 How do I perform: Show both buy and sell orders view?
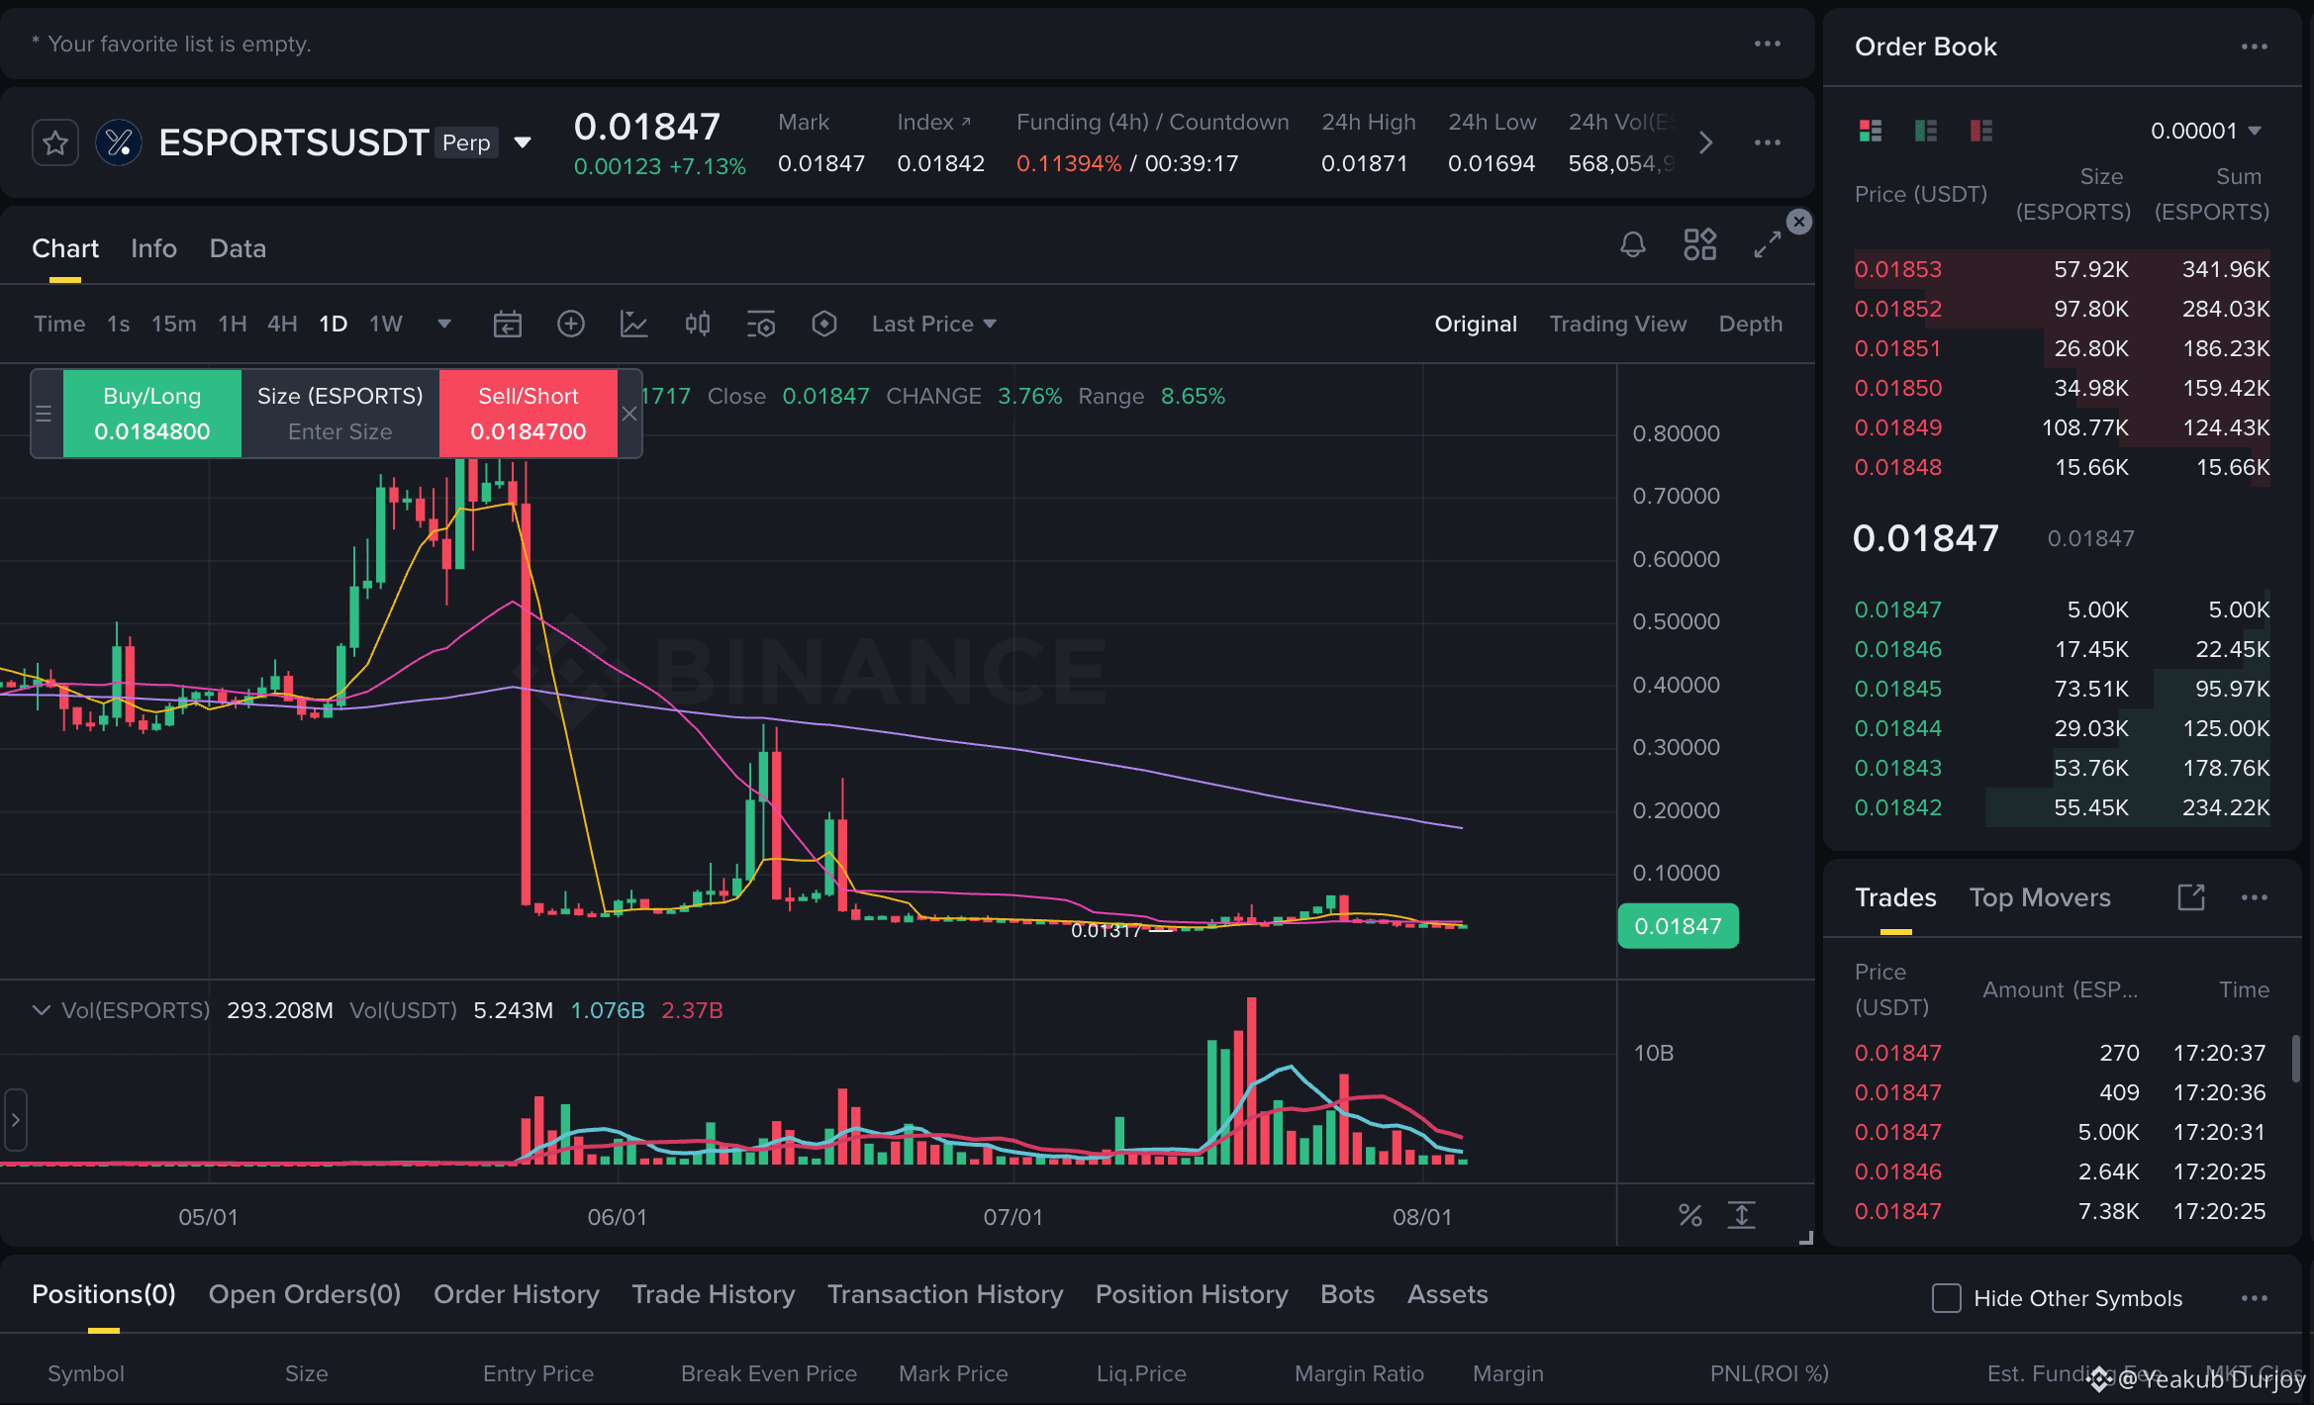click(x=1871, y=131)
